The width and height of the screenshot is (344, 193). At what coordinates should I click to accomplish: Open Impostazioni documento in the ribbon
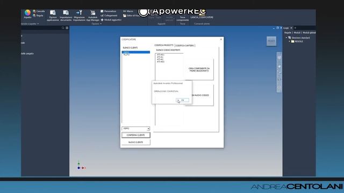[66, 16]
